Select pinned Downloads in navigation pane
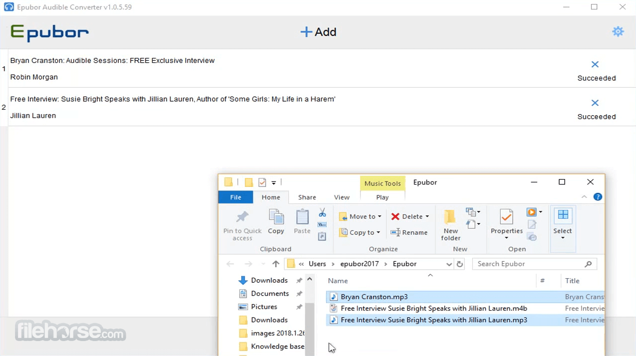 click(x=269, y=280)
